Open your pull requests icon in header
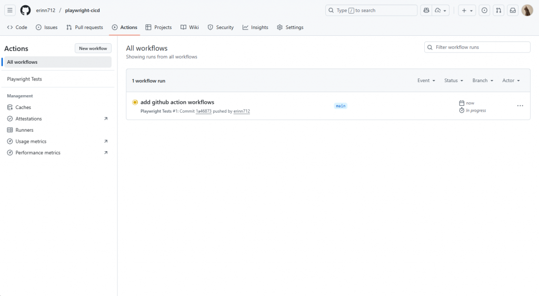Viewport: 539px width, 296px height. click(498, 11)
